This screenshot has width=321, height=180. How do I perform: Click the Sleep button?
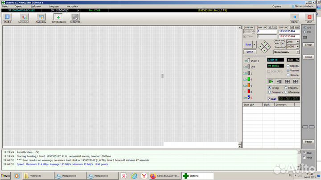(308, 45)
